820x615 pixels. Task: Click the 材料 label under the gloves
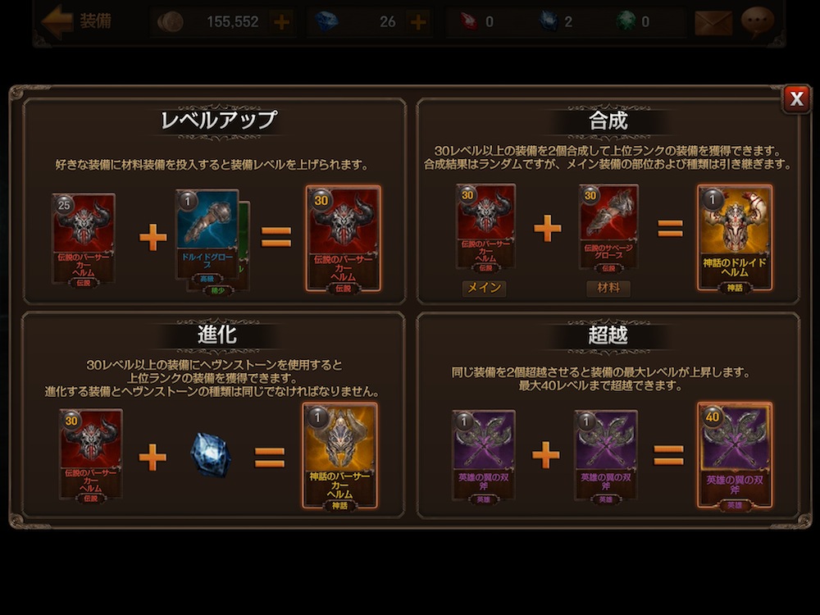point(608,288)
